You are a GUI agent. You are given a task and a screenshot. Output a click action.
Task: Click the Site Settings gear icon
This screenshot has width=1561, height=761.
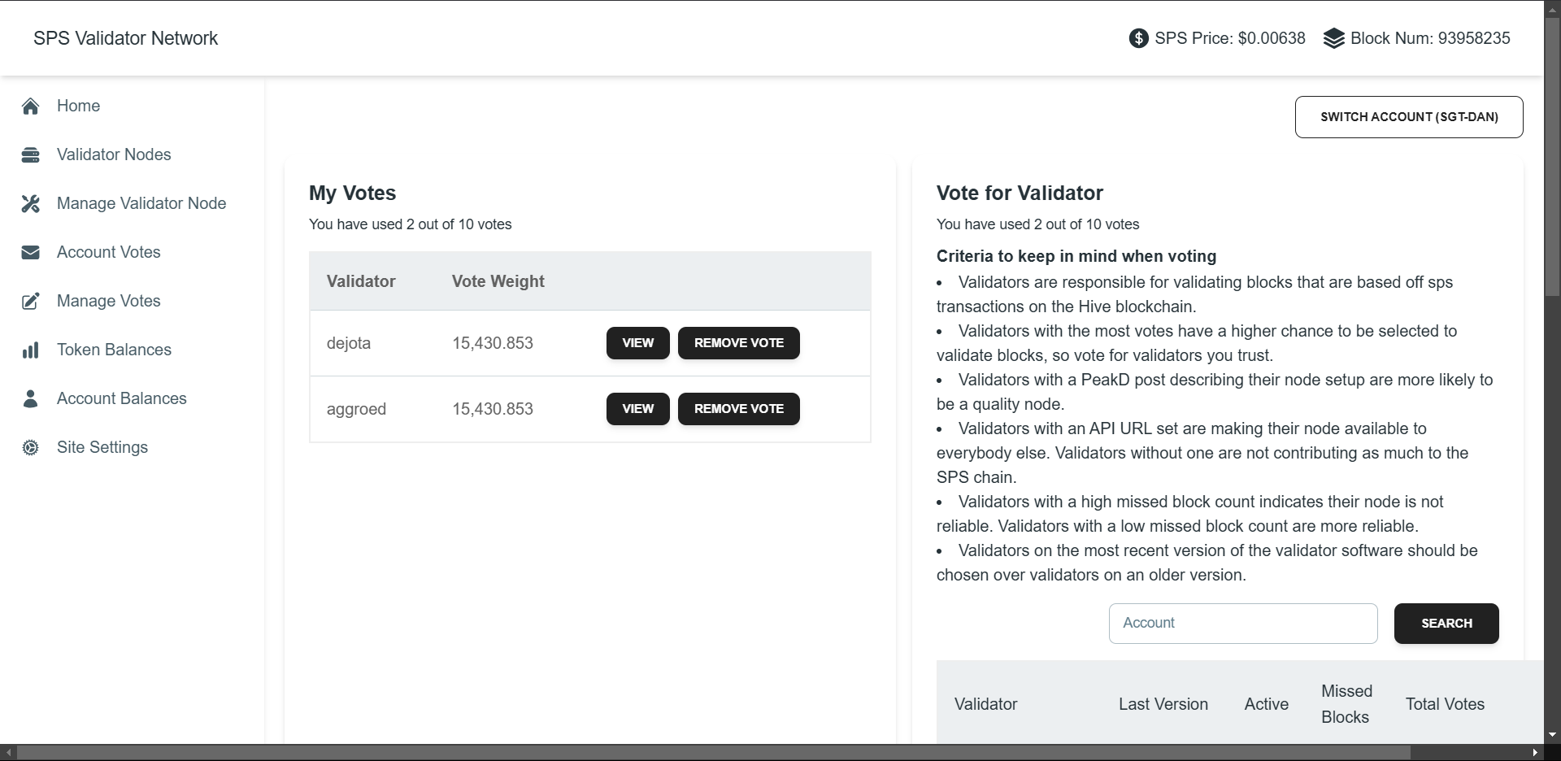point(31,447)
